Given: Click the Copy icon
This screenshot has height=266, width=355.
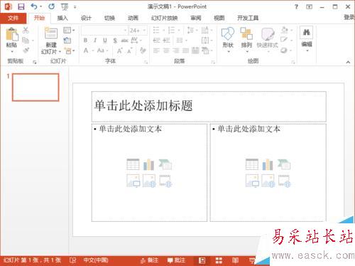Looking at the screenshot, I should 26,41.
